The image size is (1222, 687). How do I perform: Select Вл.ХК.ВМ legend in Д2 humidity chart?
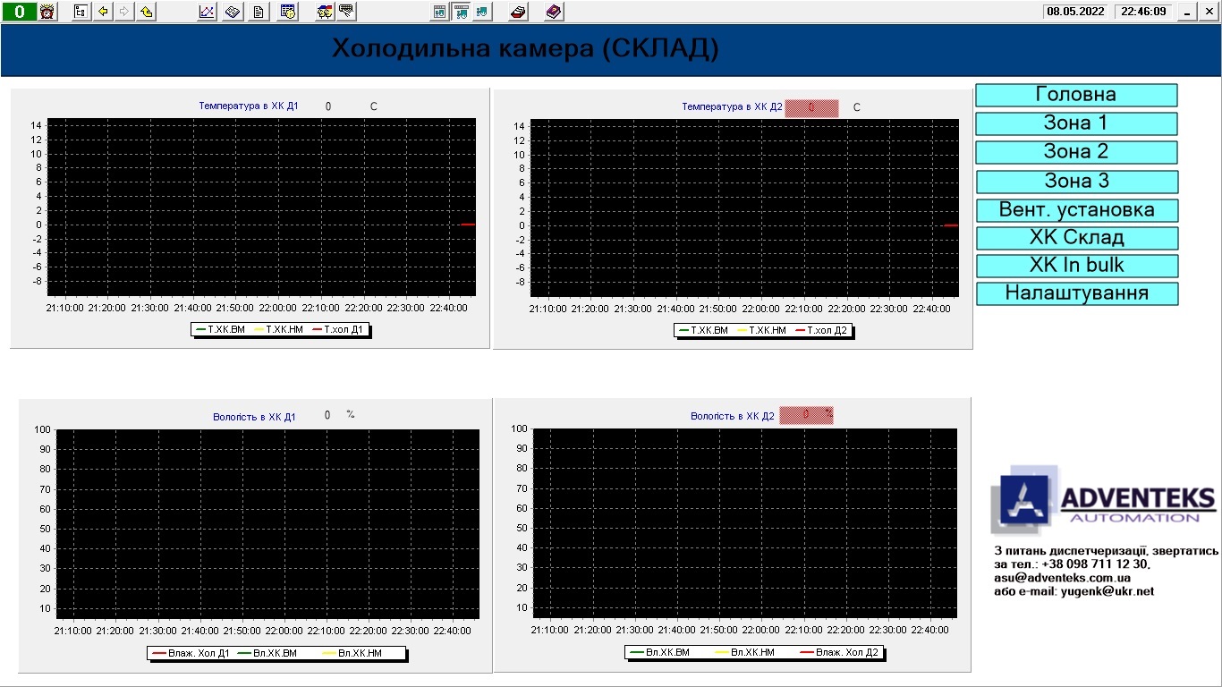point(660,652)
